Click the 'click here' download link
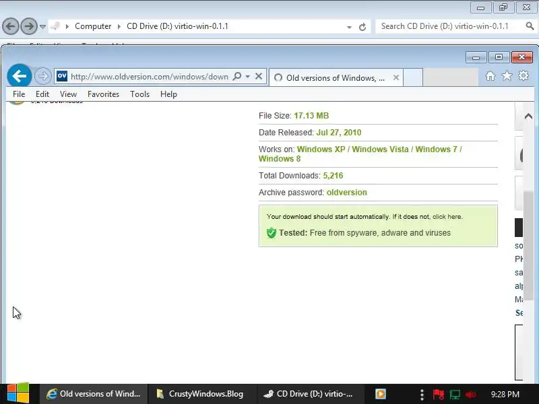539x404 pixels. 447,217
